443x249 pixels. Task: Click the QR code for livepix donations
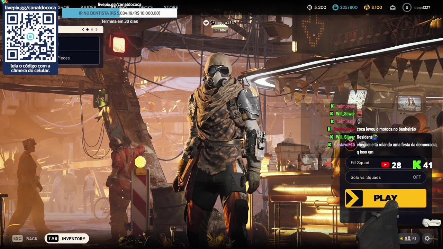tap(30, 37)
